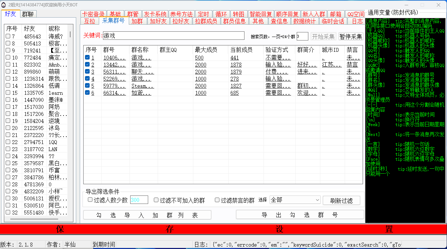Click 导出勾选群号 button

tap(300, 215)
